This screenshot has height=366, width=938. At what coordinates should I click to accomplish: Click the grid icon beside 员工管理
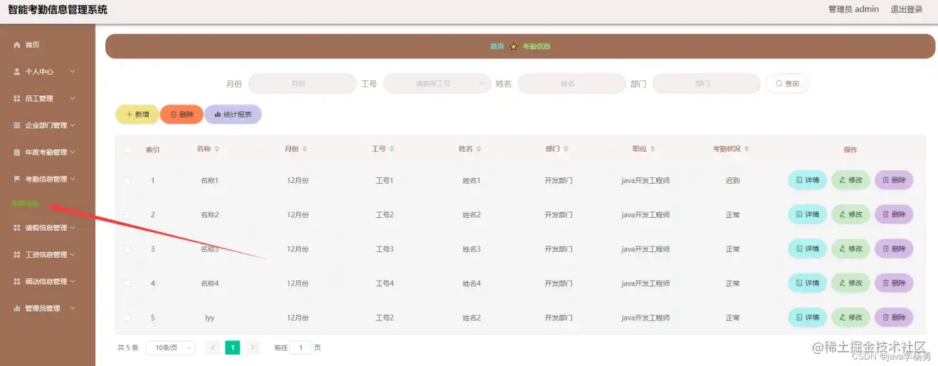point(17,99)
